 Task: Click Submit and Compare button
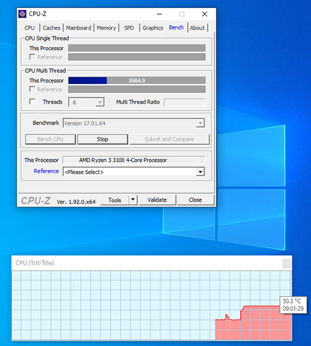169,139
